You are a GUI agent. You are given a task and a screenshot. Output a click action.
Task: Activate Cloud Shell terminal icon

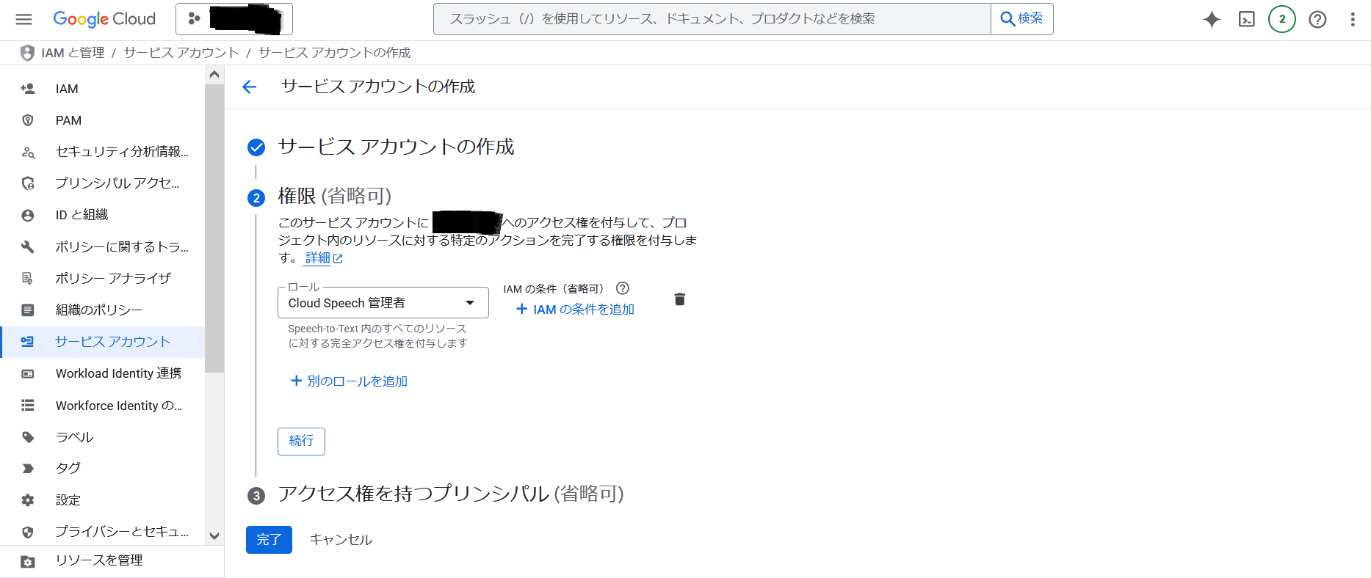tap(1247, 19)
